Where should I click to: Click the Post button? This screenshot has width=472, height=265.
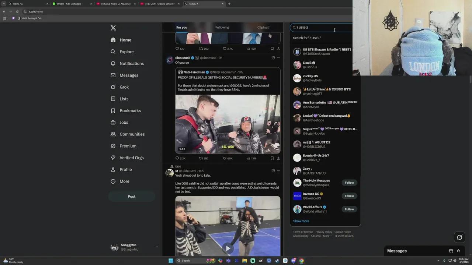132,197
